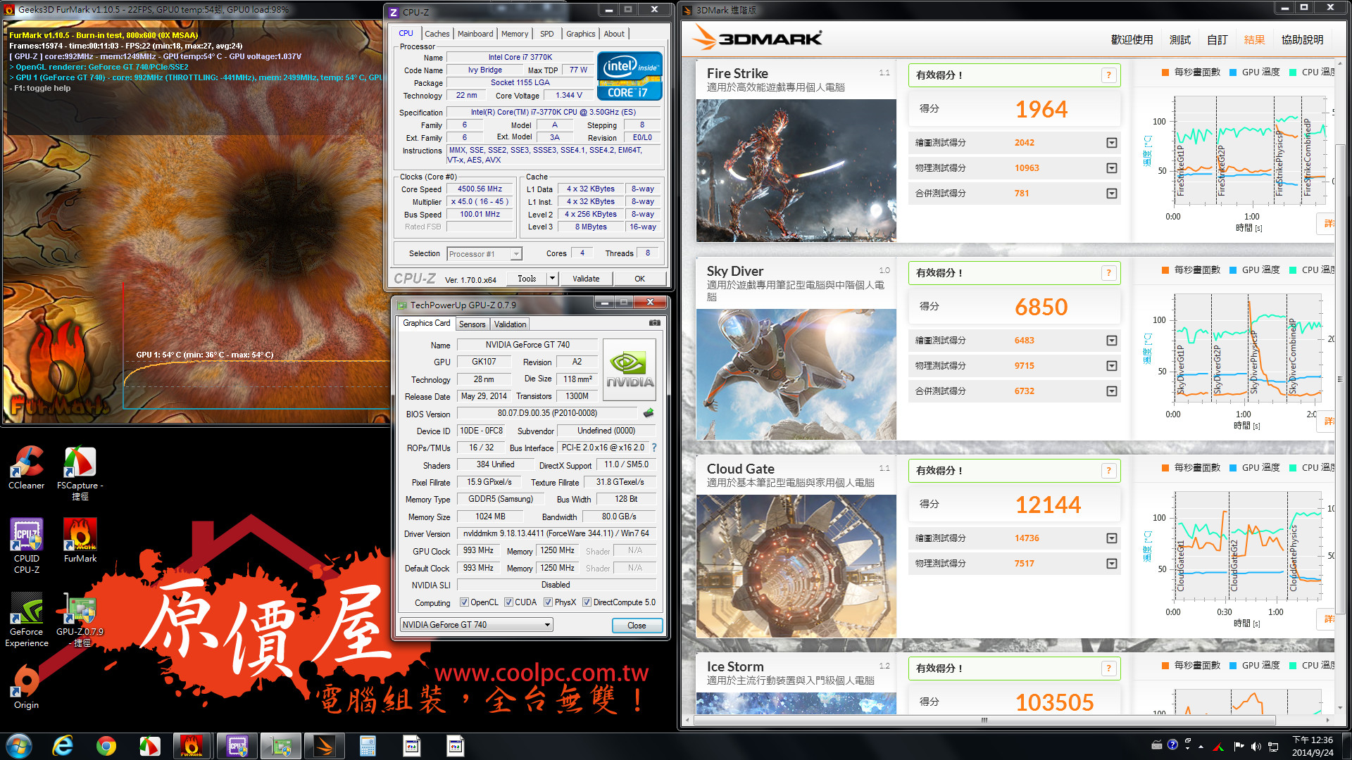
Task: Expand Sky Diver physics score 9715
Action: [1112, 366]
